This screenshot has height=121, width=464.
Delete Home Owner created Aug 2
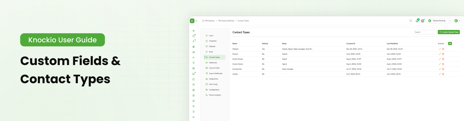pyautogui.click(x=443, y=59)
